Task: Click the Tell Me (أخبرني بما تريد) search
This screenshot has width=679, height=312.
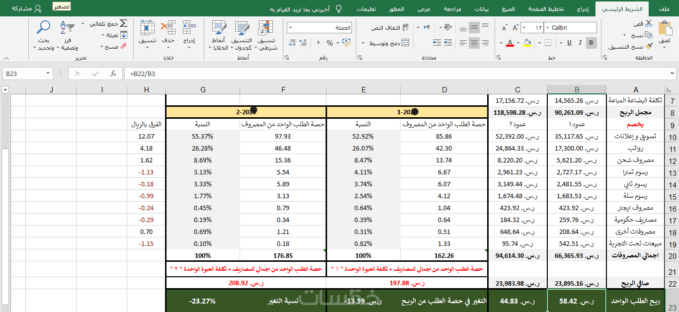Action: 306,9
